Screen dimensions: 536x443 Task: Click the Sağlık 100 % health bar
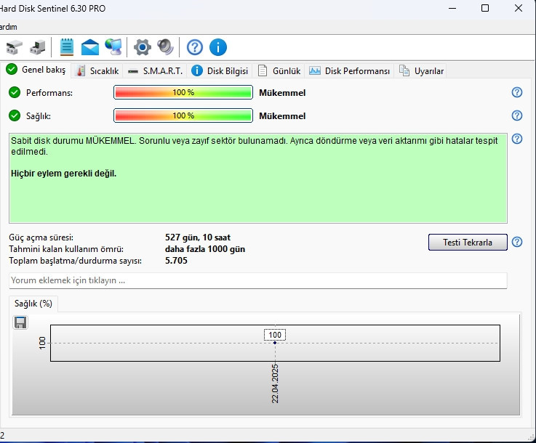[x=183, y=115]
